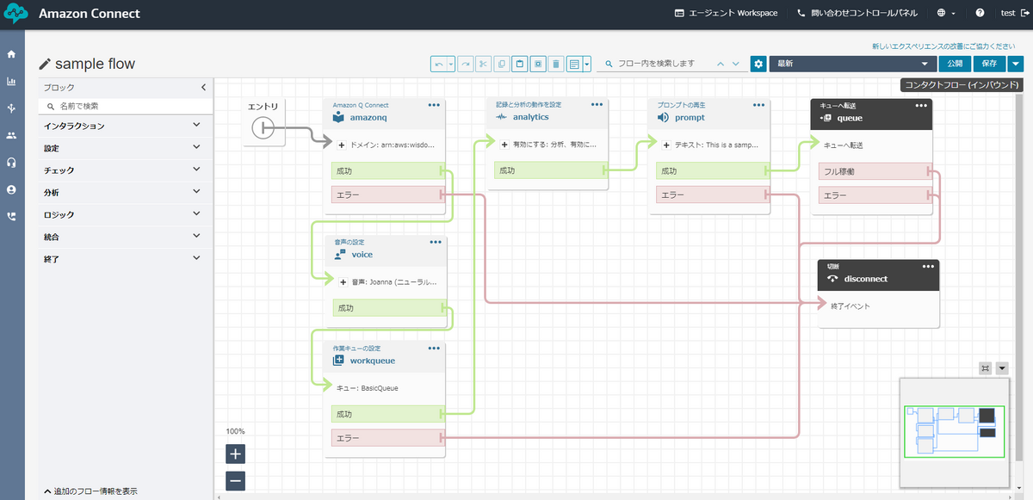Undo the last flow change
Screen dimensions: 1033x500
pyautogui.click(x=440, y=64)
